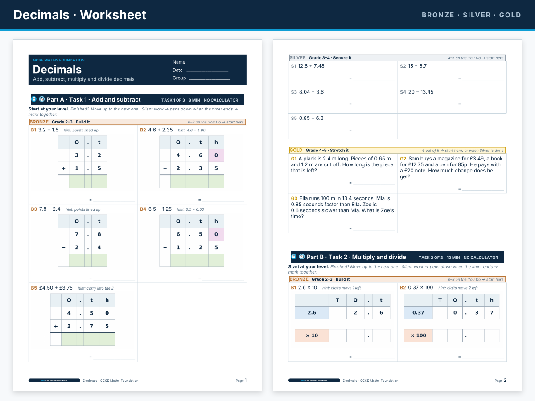Click the pink placeholder zero cell in B2
The width and height of the screenshot is (535, 401).
click(x=216, y=155)
